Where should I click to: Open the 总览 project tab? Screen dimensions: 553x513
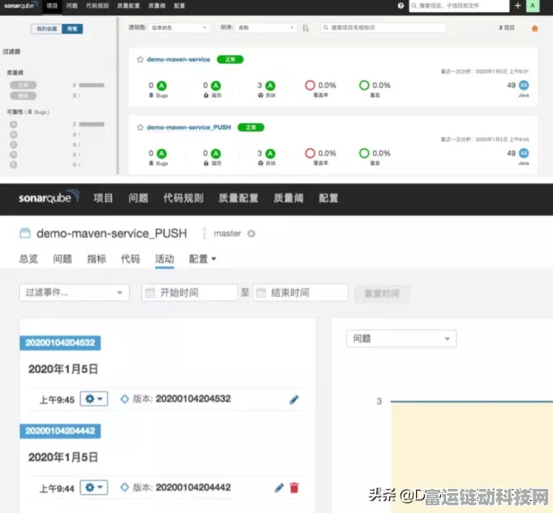(x=28, y=259)
